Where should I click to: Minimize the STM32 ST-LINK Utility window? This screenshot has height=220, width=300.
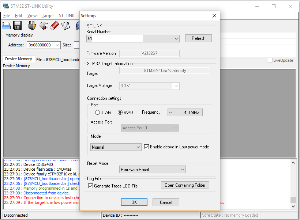coord(257,6)
